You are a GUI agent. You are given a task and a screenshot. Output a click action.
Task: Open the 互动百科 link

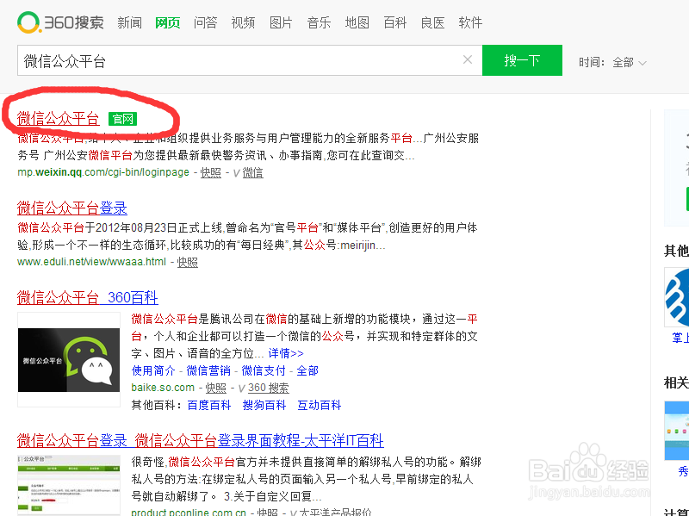click(320, 405)
